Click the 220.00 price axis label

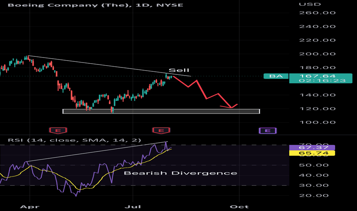pos(318,40)
